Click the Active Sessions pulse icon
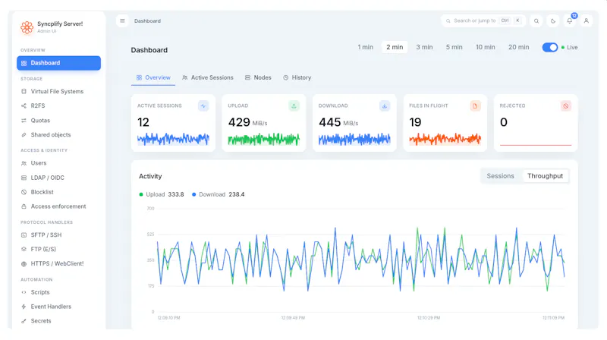The image size is (607, 340). point(203,105)
